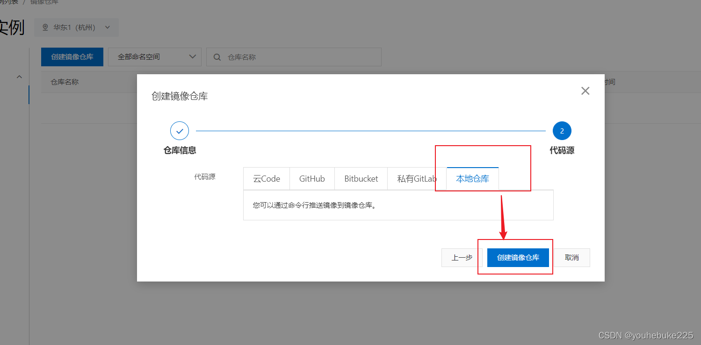Choose the Bitbucket tab
The image size is (701, 345).
pyautogui.click(x=361, y=179)
